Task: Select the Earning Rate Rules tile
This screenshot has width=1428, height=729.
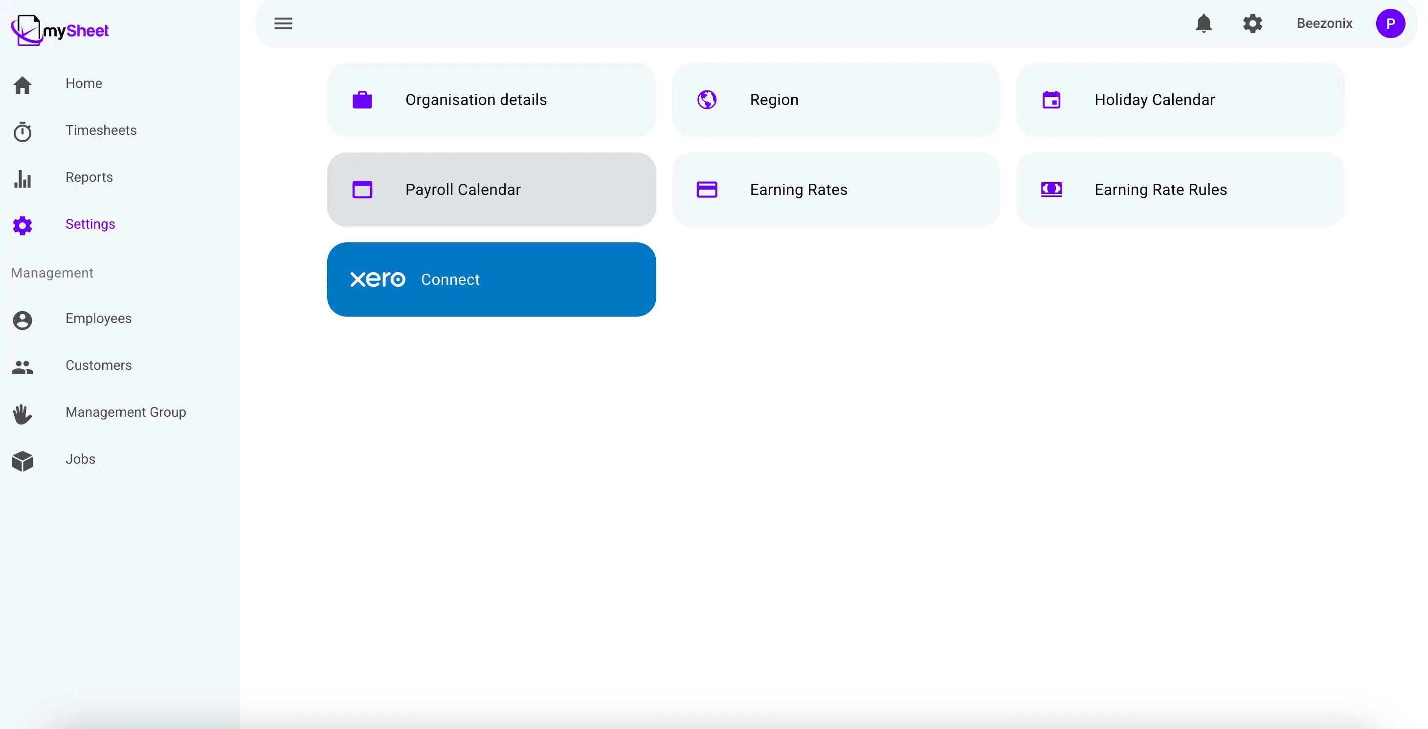Action: (x=1181, y=190)
